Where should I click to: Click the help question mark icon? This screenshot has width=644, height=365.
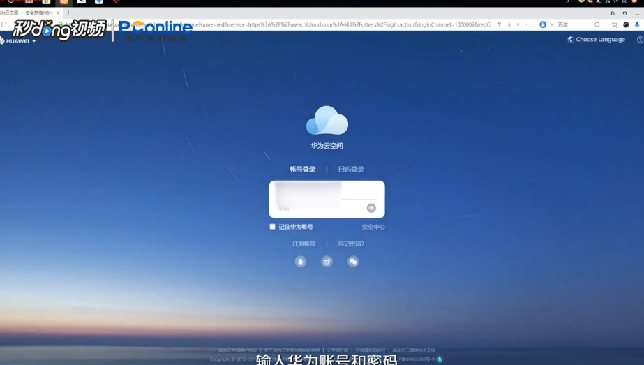tap(640, 40)
